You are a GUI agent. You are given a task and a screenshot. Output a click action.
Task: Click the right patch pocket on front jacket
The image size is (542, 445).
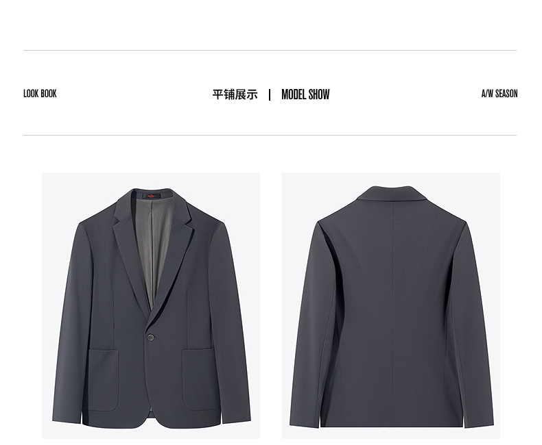200,379
